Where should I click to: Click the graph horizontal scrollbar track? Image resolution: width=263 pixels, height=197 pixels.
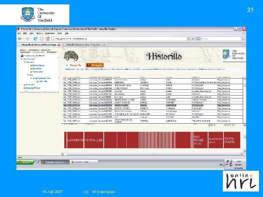pos(152,154)
